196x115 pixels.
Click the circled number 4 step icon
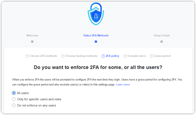[x=125, y=56]
